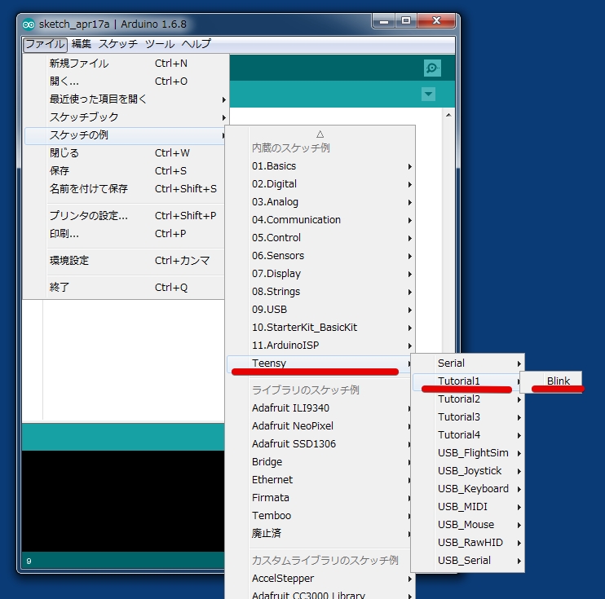Open 廃止済 examples submenu
This screenshot has height=599, width=605.
[x=319, y=534]
